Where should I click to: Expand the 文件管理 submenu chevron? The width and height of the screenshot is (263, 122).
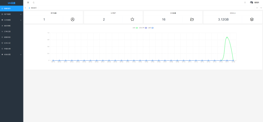coord(21,20)
